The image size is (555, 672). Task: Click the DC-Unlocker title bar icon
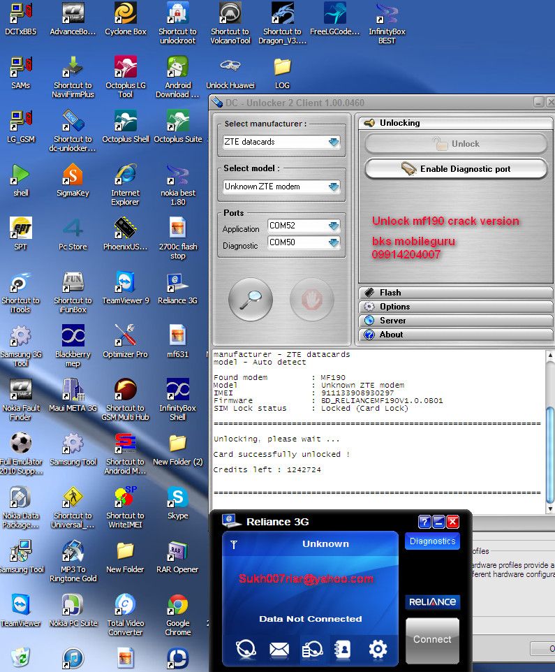click(x=218, y=103)
